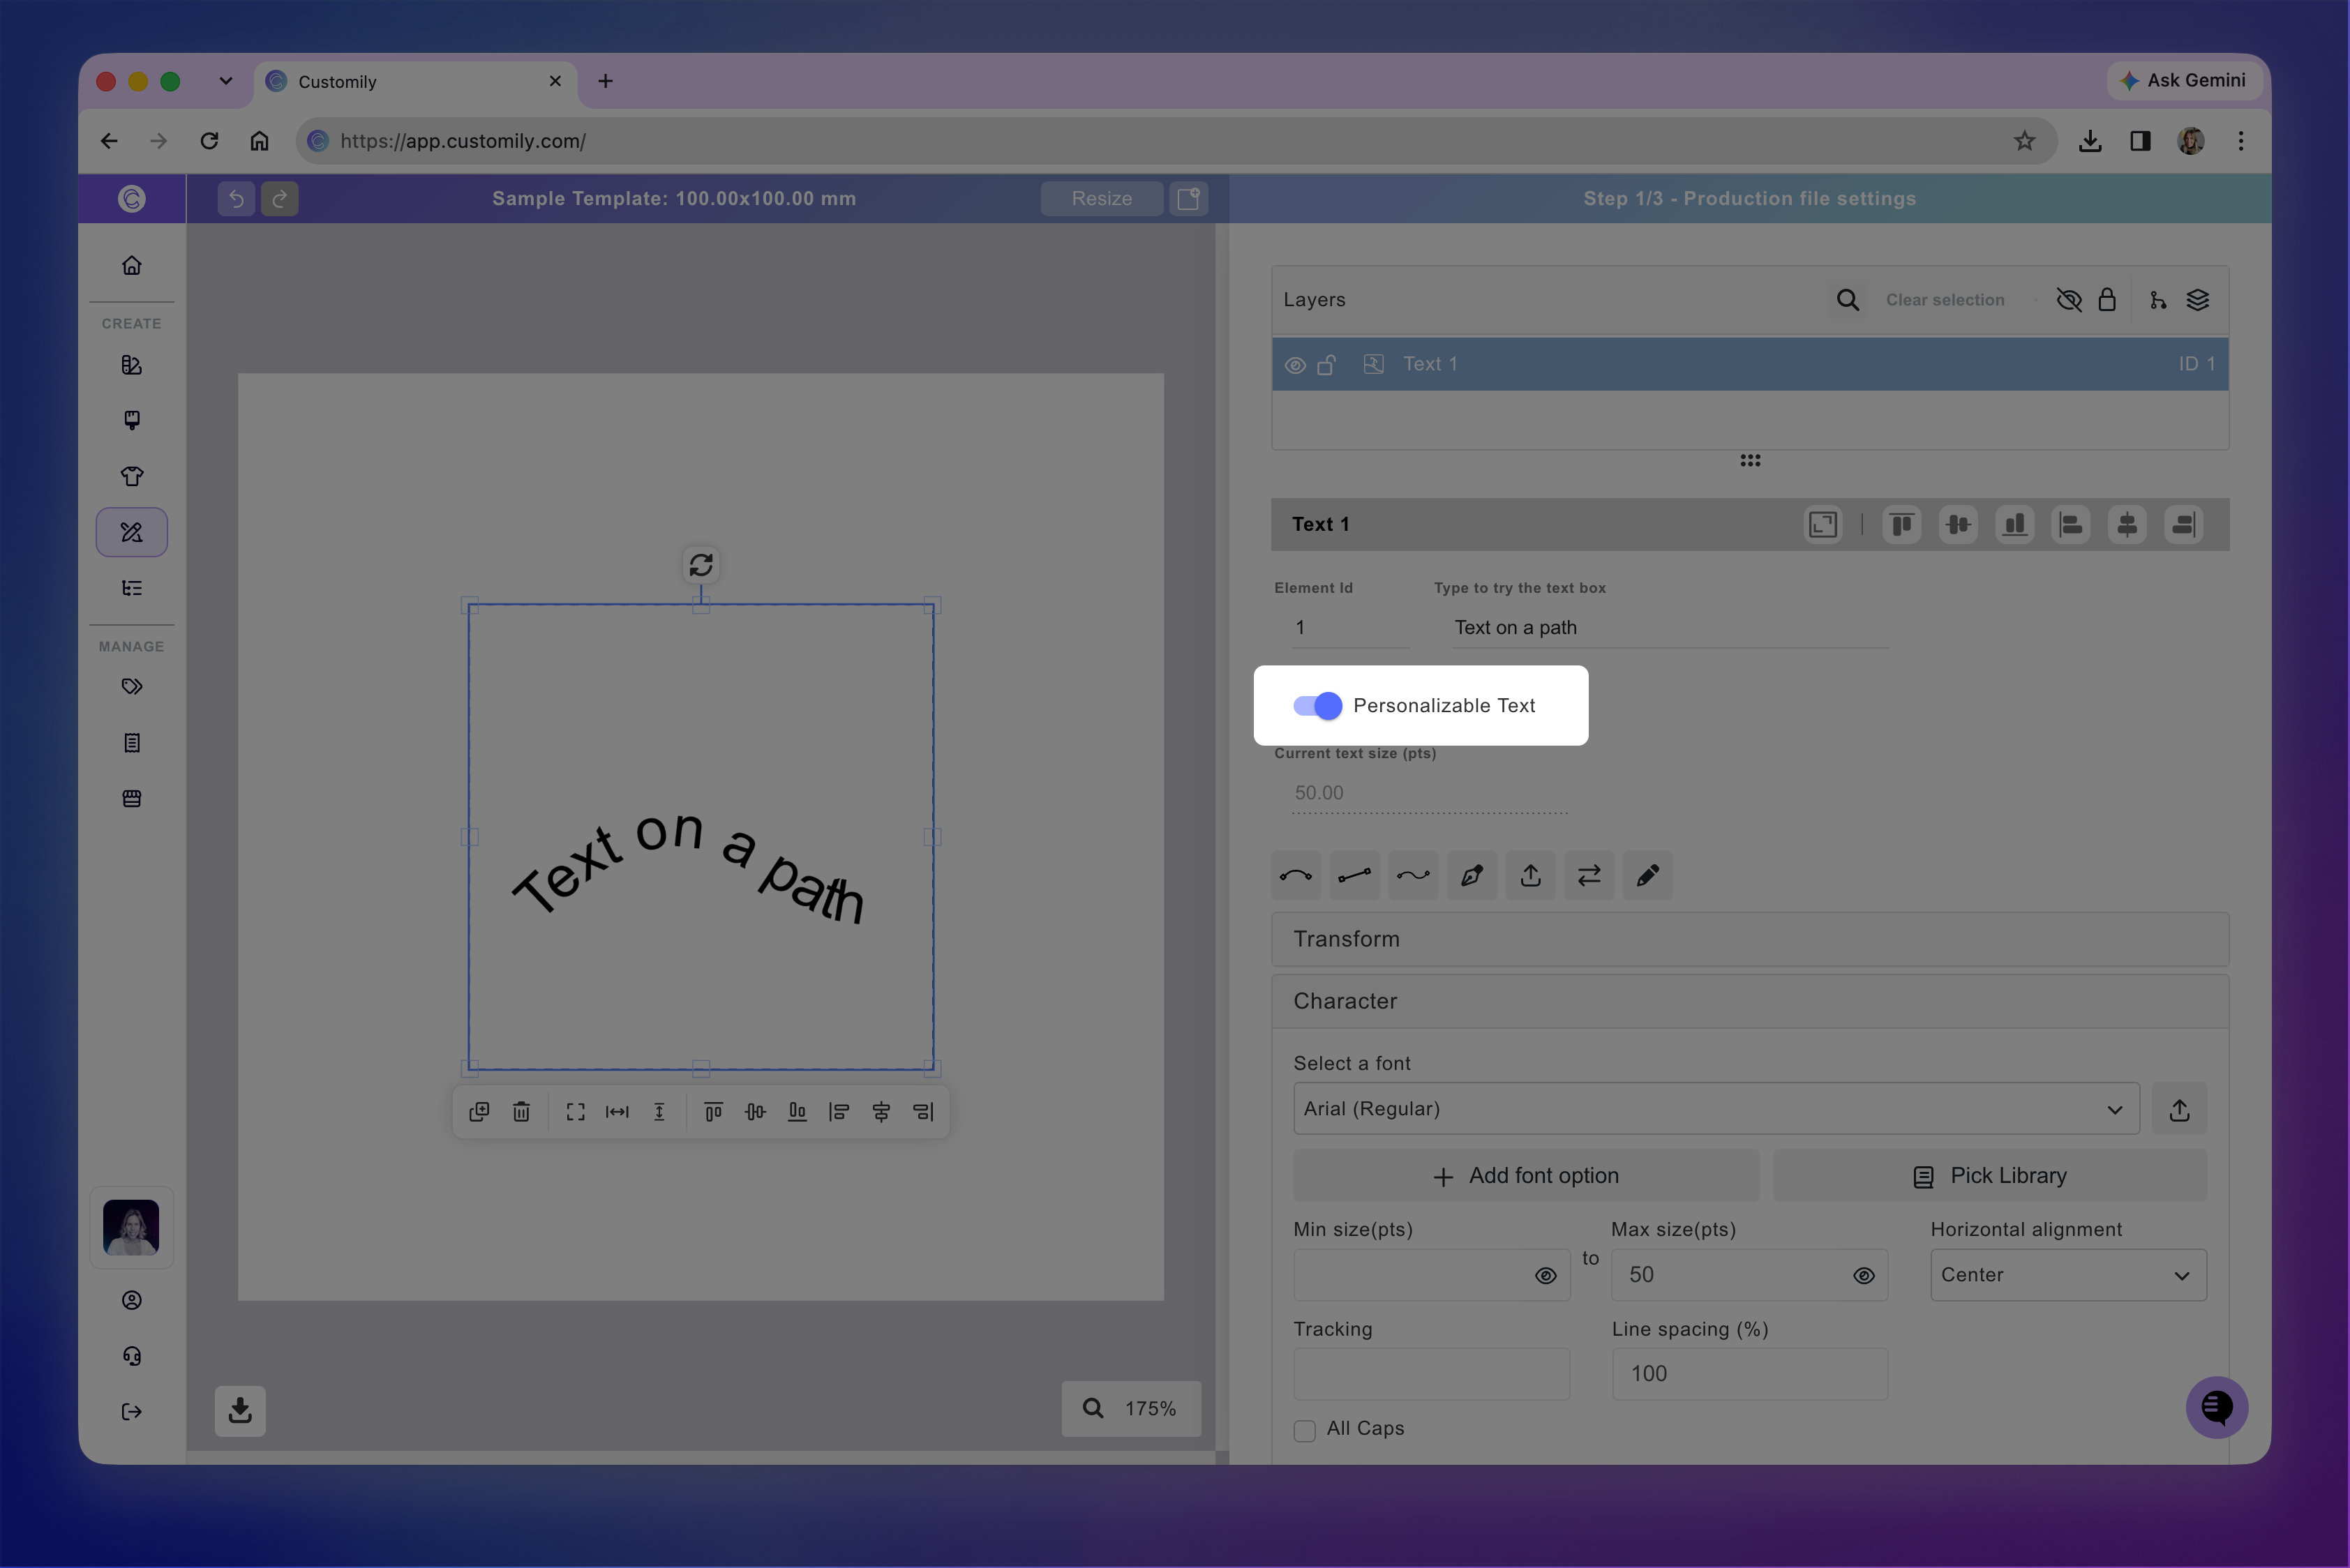Hide the Text 1 layer with eye icon
Viewport: 2350px width, 1568px height.
tap(1294, 365)
